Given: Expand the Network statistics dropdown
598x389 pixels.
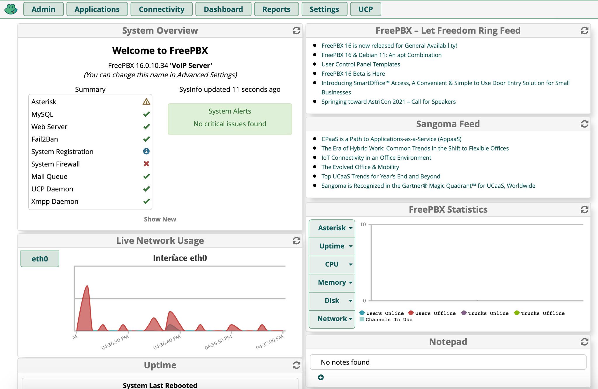Looking at the screenshot, I should pyautogui.click(x=332, y=319).
